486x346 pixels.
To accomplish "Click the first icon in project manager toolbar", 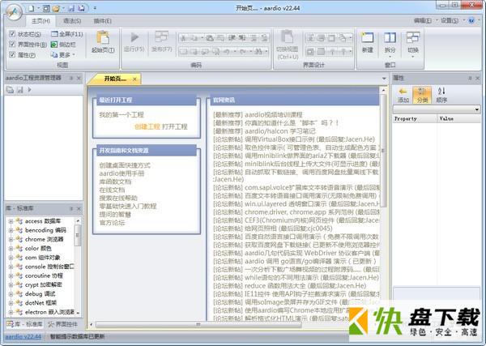I will coord(11,90).
